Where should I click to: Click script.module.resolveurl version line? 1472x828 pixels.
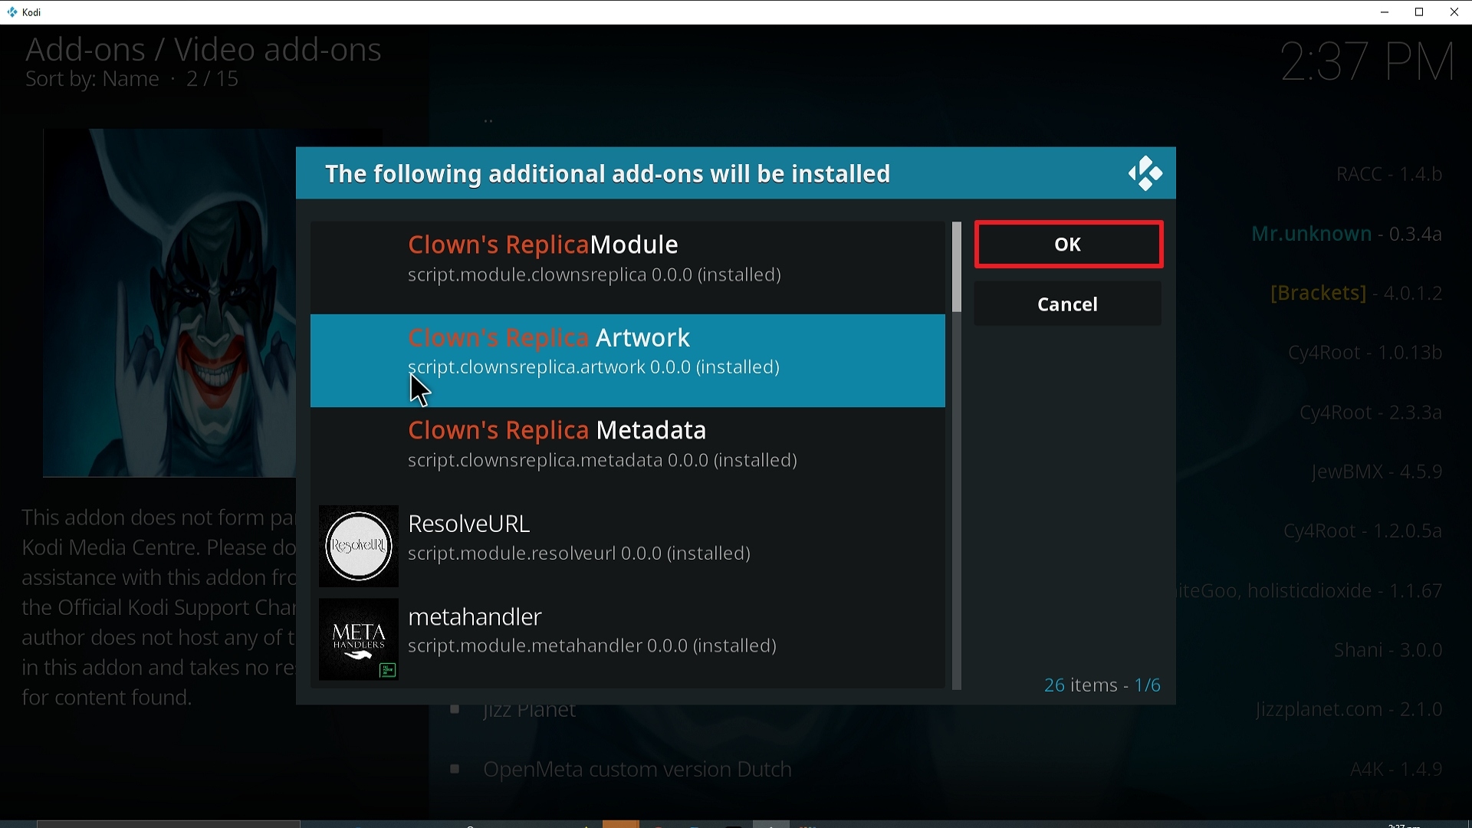click(579, 554)
